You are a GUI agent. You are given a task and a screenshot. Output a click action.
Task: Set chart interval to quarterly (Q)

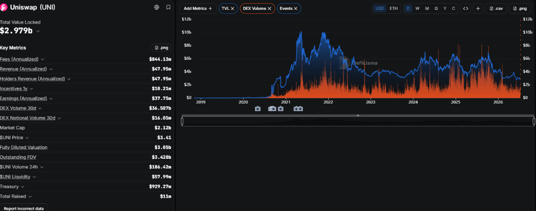tap(436, 8)
